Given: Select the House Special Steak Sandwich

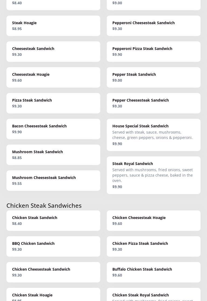Looking at the screenshot, I should point(154,135).
